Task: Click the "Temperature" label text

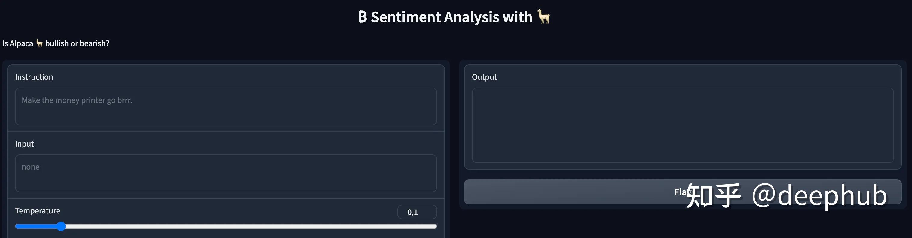Action: pyautogui.click(x=38, y=211)
